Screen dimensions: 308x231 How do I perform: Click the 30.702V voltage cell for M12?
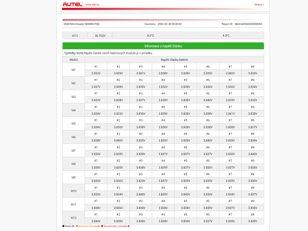point(100,35)
